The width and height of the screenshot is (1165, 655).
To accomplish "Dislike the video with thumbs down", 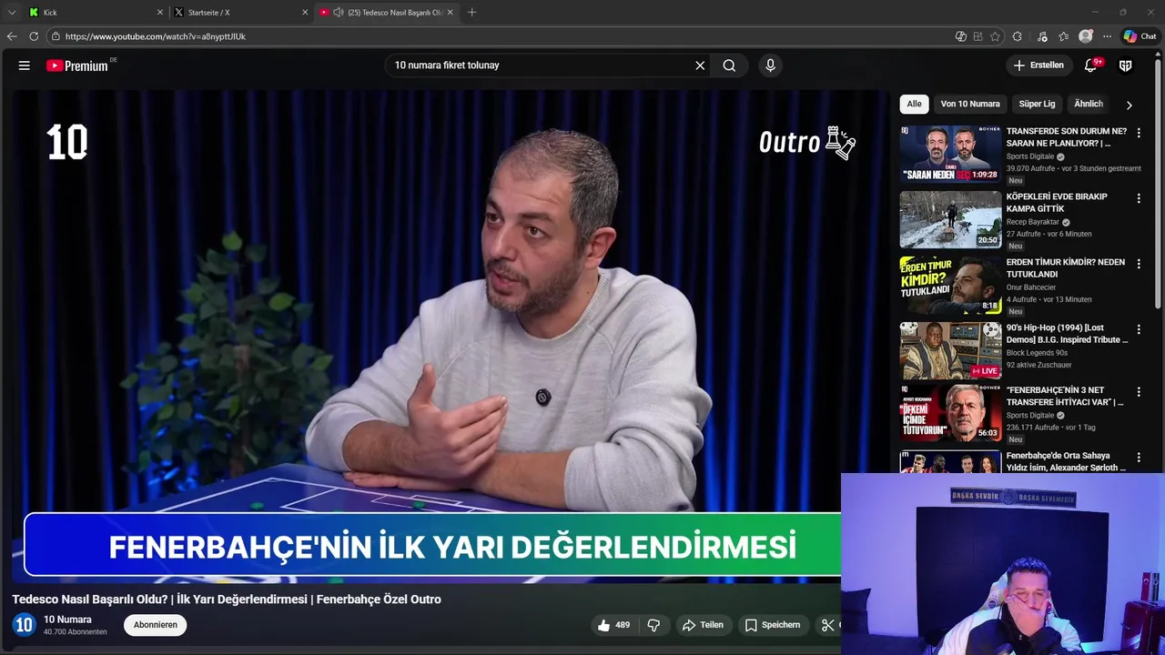I will tap(653, 625).
